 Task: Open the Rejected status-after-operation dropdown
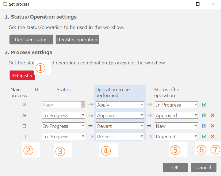[176, 137]
